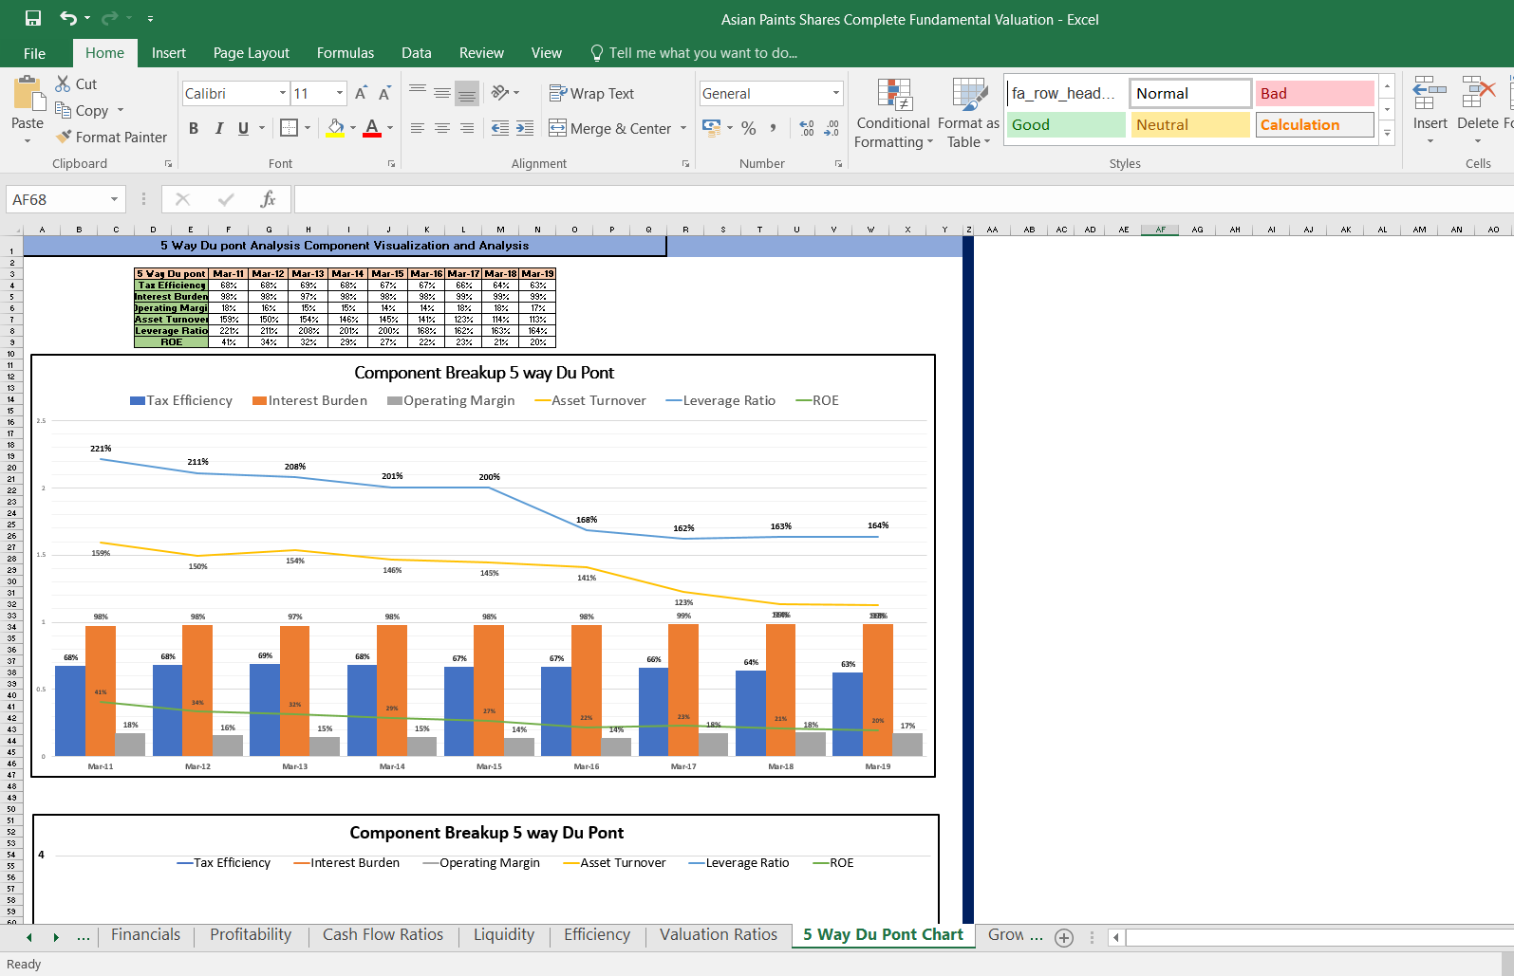Click decrease decimal icon

tap(832, 128)
